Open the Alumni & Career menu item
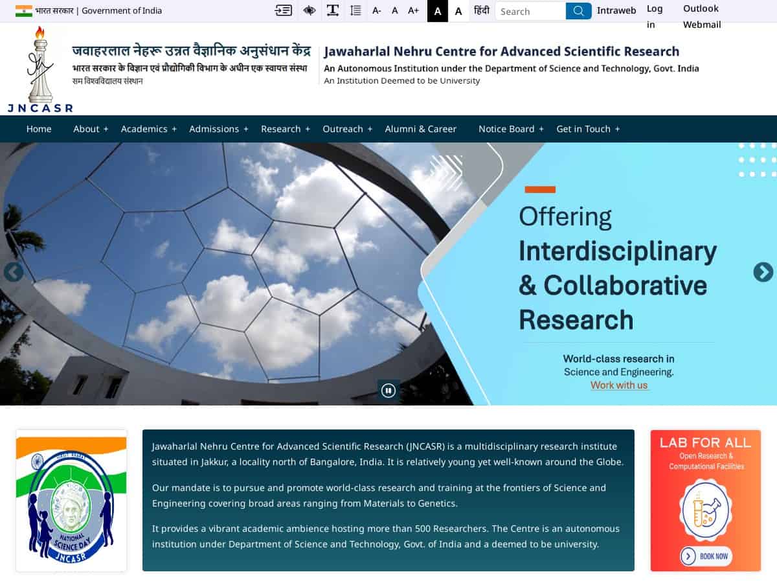 (x=421, y=129)
